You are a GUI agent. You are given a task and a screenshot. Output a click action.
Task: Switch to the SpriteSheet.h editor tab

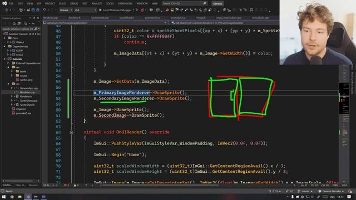(127, 18)
